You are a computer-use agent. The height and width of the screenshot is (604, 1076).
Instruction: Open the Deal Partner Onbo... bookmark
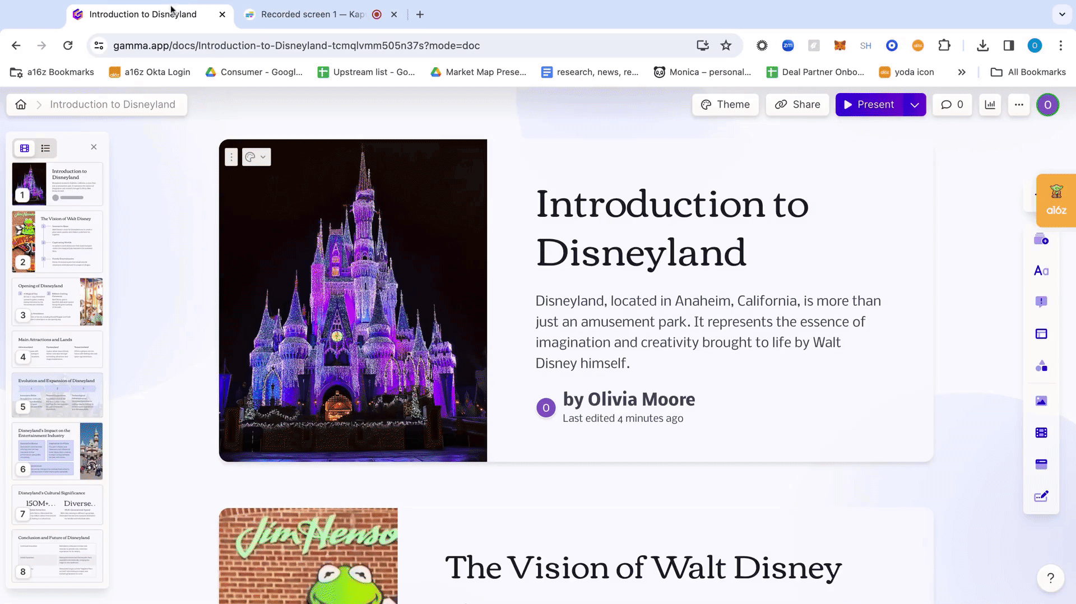[816, 72]
